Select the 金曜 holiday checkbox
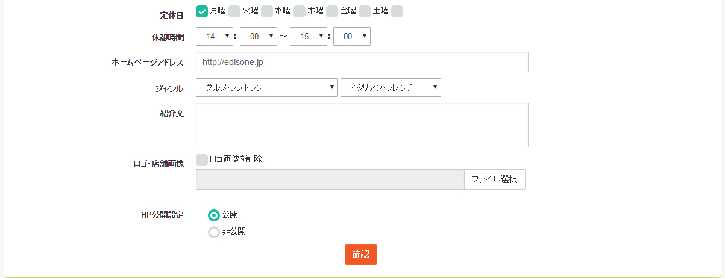The image size is (725, 278). (332, 11)
